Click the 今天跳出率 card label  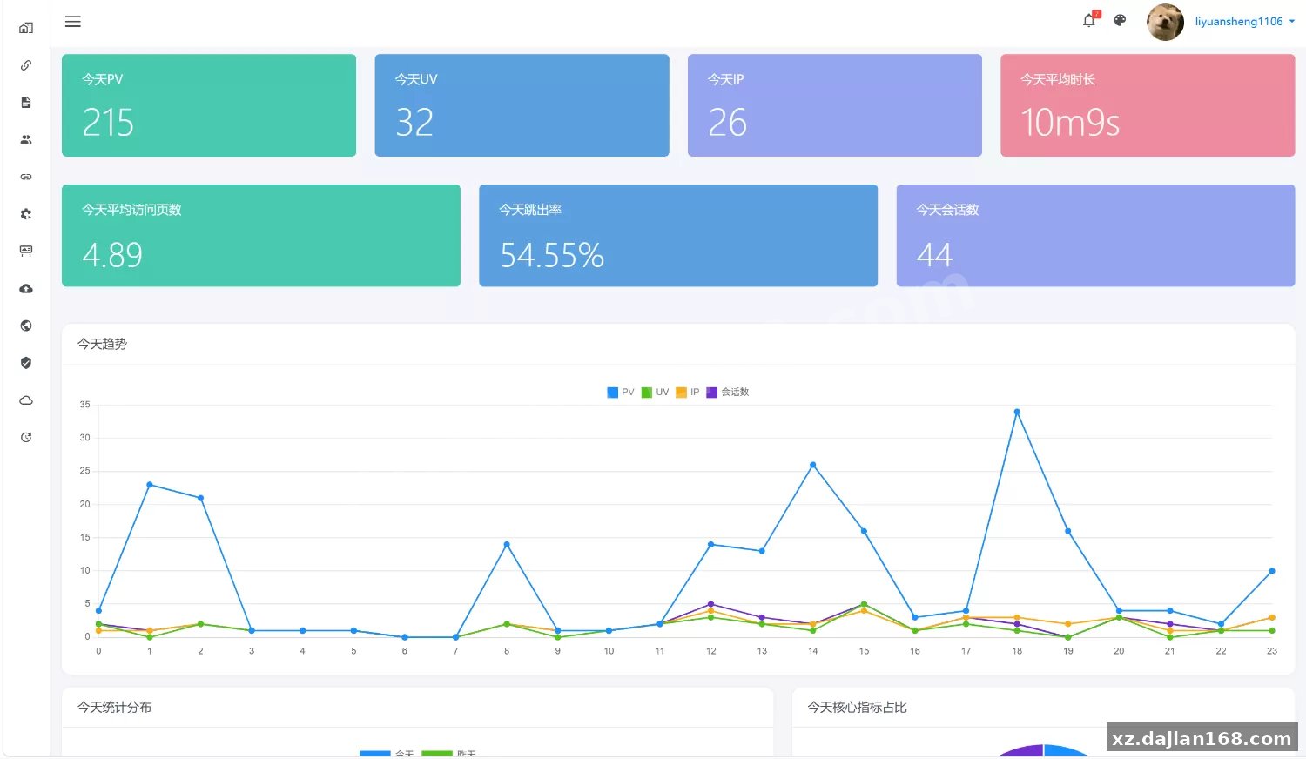pos(530,210)
